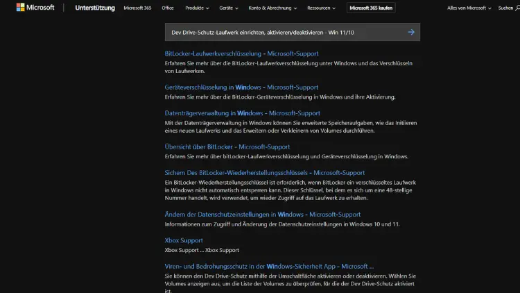Open the Xbox Support result link
The image size is (520, 293).
click(x=184, y=240)
